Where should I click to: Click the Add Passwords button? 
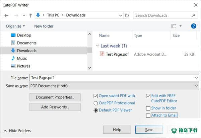point(55,107)
